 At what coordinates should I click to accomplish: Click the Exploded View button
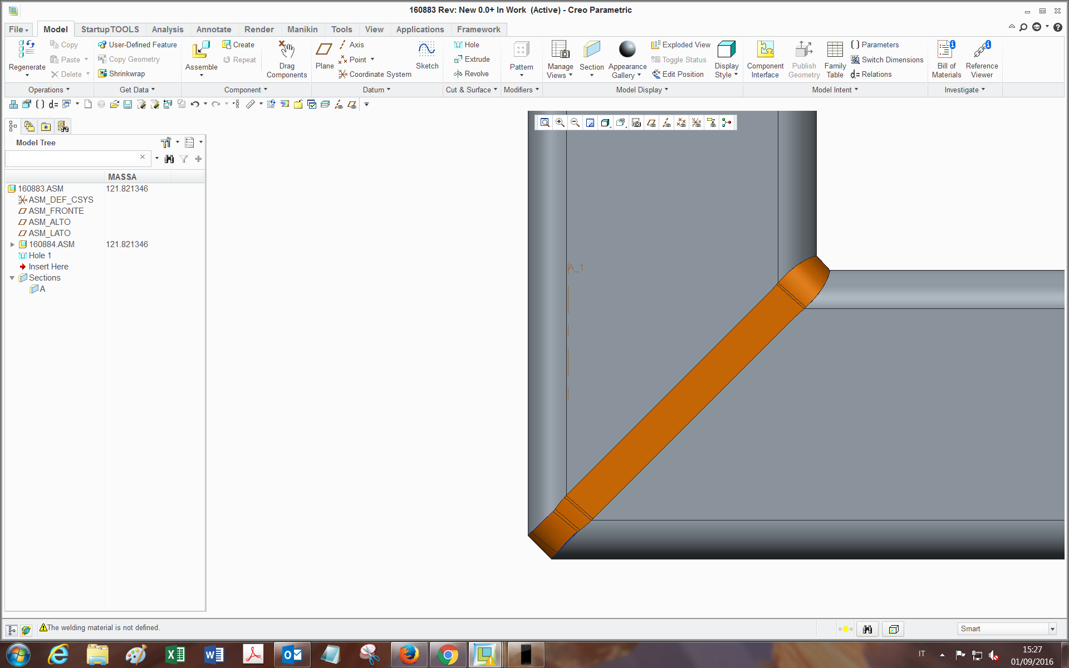point(681,45)
